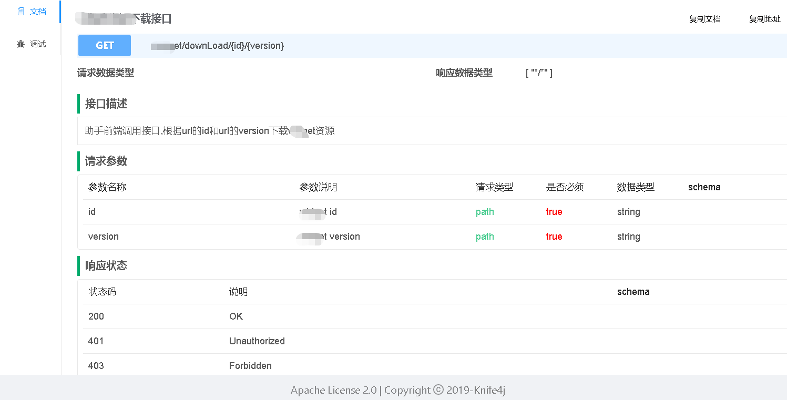The image size is (787, 400).
Task: Click the 响应状态 section heading
Action: (106, 265)
